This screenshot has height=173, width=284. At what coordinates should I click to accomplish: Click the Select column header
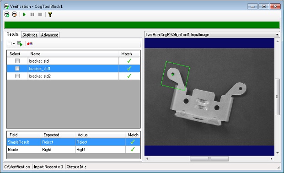pyautogui.click(x=17, y=54)
